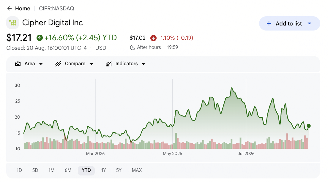Click the green up-arrow YTD change icon
The height and width of the screenshot is (182, 328).
pos(40,38)
